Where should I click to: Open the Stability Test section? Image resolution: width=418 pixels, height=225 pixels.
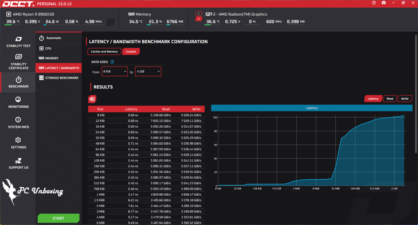point(18,42)
